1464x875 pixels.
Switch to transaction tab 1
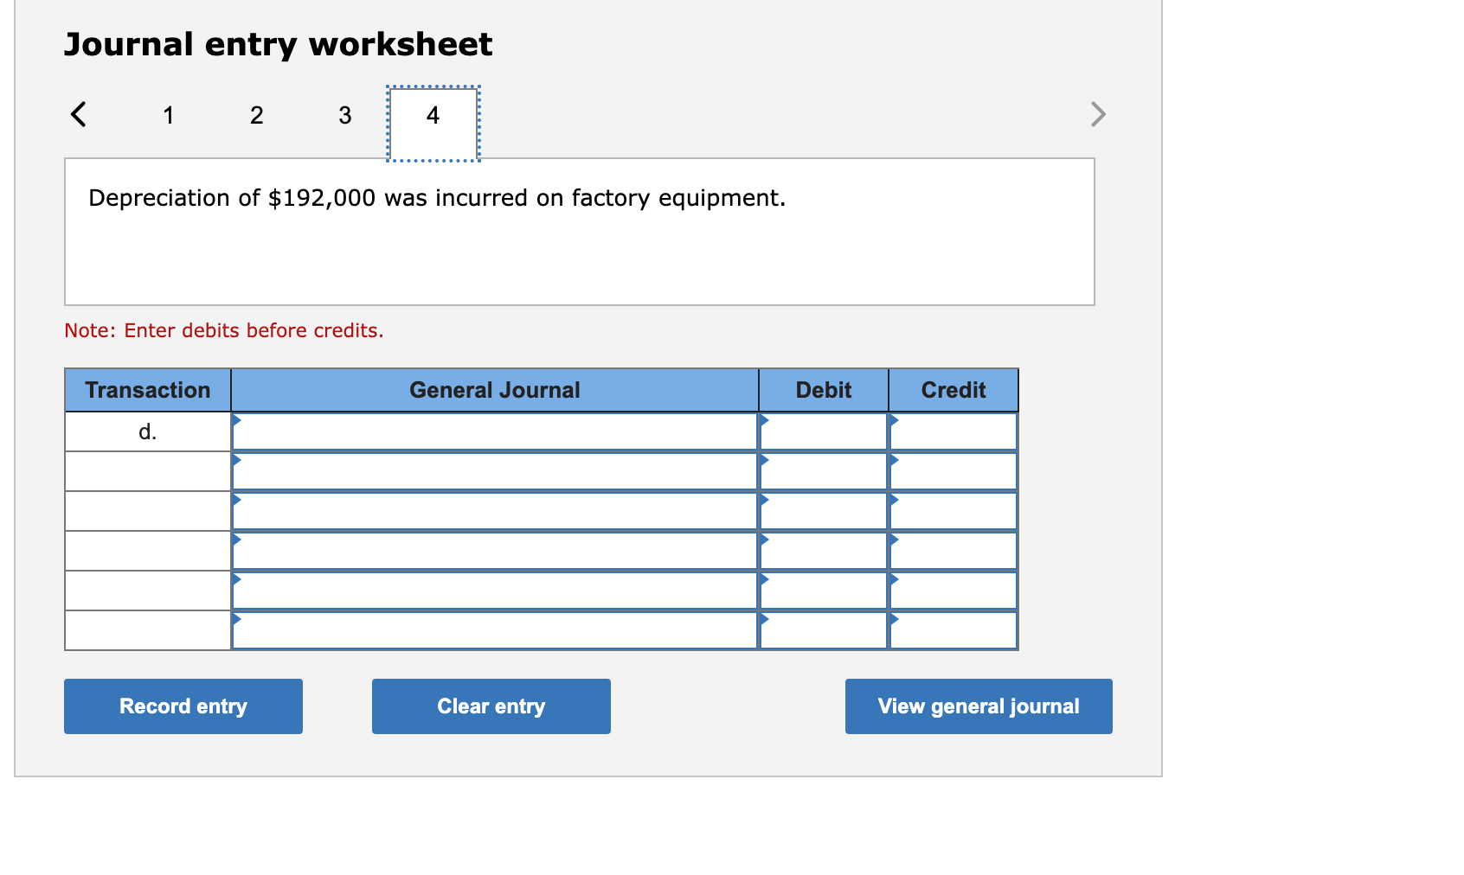click(169, 115)
